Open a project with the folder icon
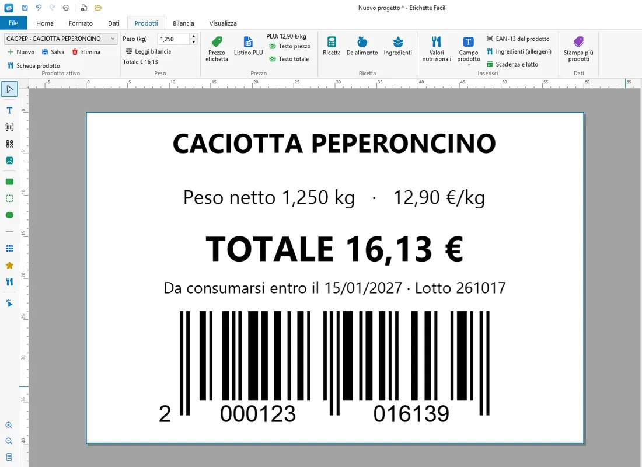Screen dimensions: 642x467 tap(98, 8)
